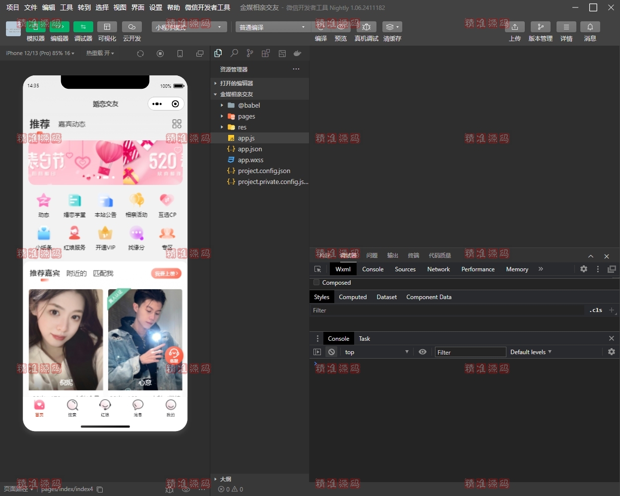Open the 详情 details panel
This screenshot has width=620, height=496.
pos(566,27)
